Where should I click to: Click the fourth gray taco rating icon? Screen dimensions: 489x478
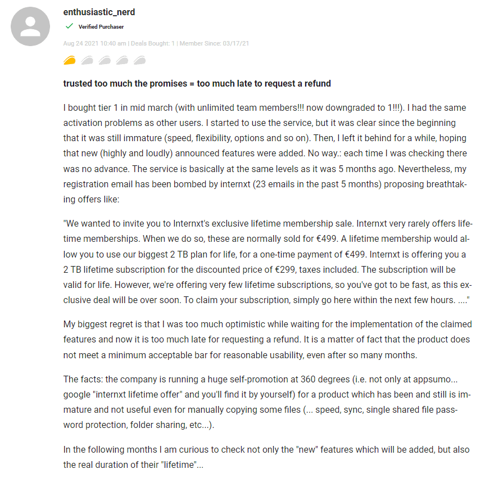122,60
